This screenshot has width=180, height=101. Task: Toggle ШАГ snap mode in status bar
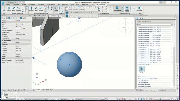[17, 99]
